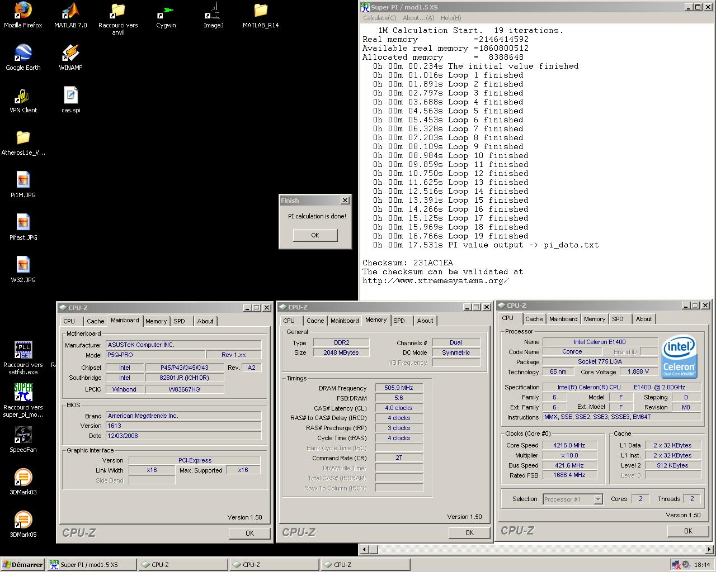This screenshot has width=716, height=572.
Task: Launch the 3DMark05 desktop icon
Action: (x=23, y=525)
